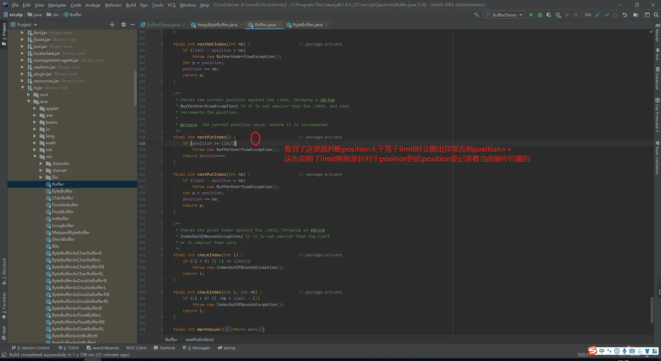Run the BufferDemo configuration
This screenshot has width=661, height=361.
coord(531,15)
